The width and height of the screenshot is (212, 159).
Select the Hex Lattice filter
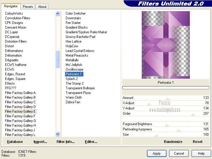coord(73,41)
